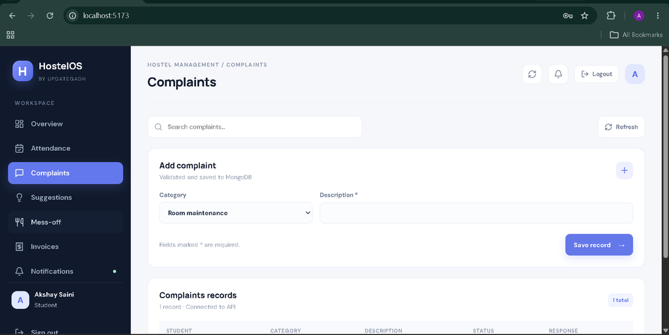Click the Complaints records heading

(x=198, y=295)
